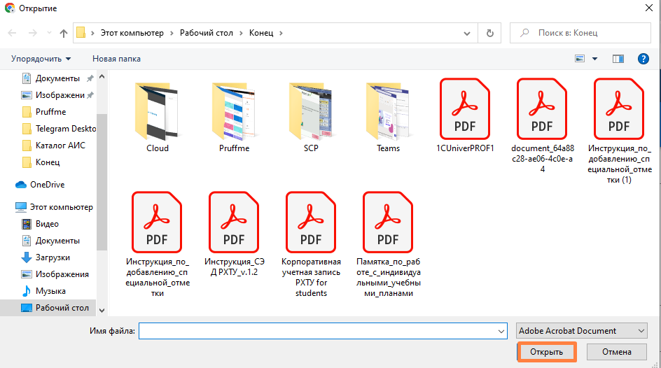Image resolution: width=661 pixels, height=368 pixels.
Task: Click the Имя файла input field
Action: pyautogui.click(x=322, y=331)
